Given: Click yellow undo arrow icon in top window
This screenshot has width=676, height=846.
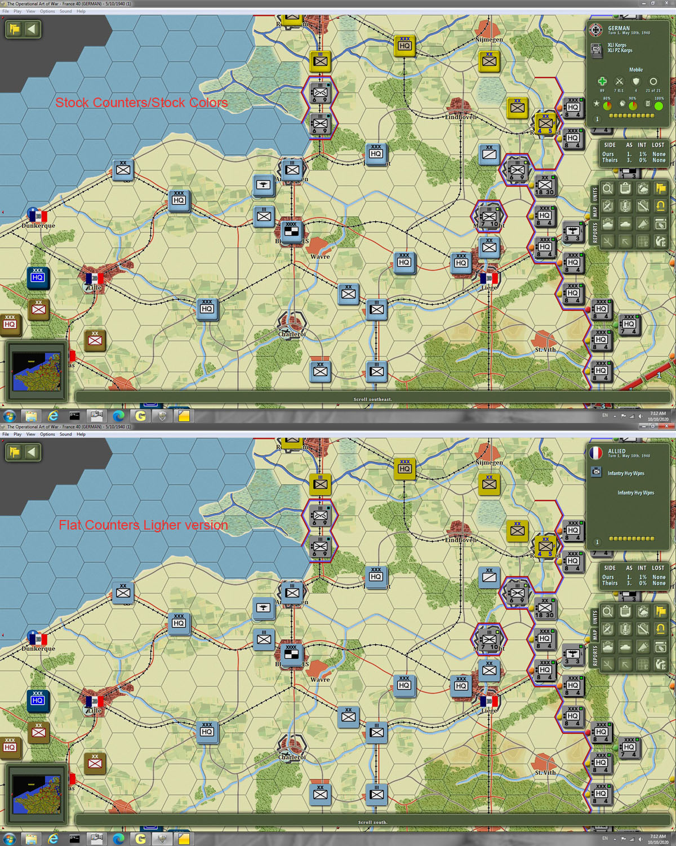Looking at the screenshot, I should pos(660,206).
